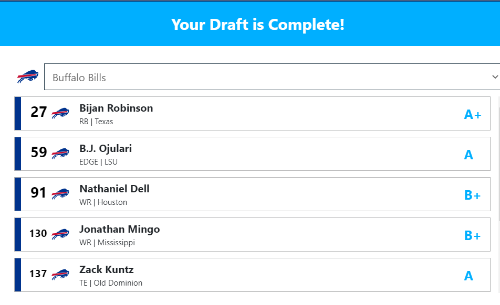
Task: Open the Jonathan Mingo pick row
Action: click(252, 234)
